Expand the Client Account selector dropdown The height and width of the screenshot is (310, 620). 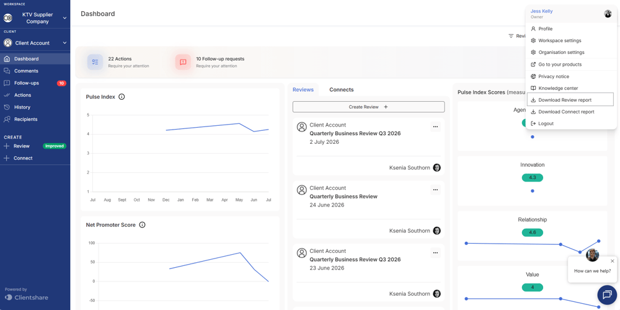point(65,43)
